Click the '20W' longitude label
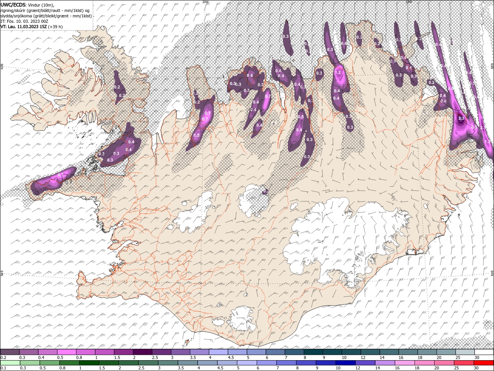The image size is (494, 371). tap(205, 2)
